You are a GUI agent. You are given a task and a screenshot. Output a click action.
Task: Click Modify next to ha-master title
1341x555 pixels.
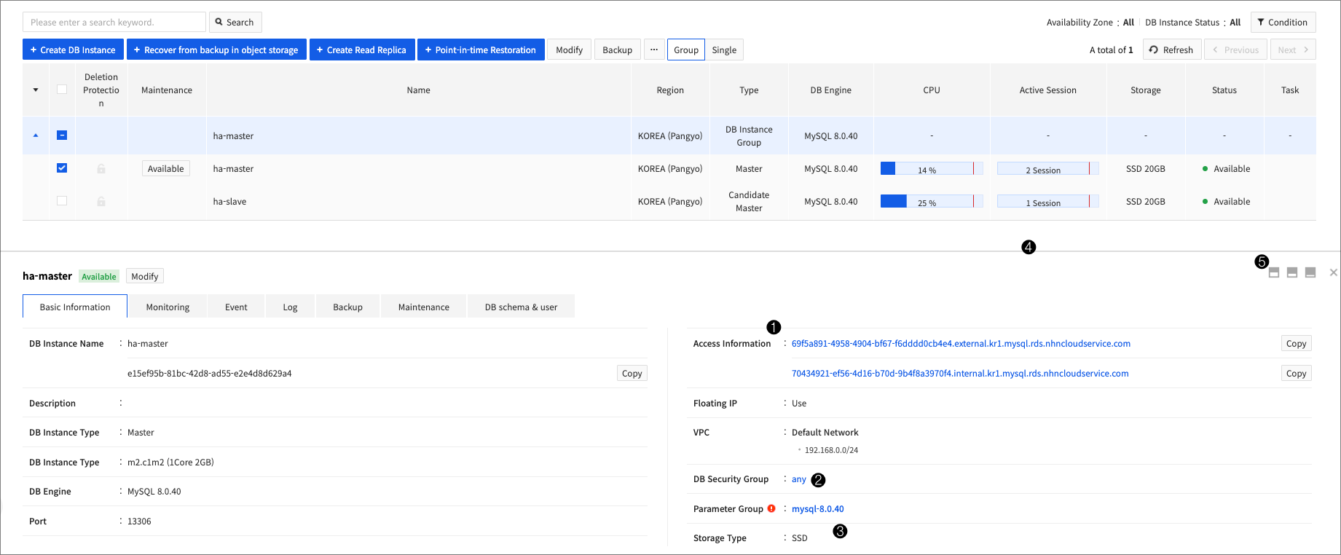(145, 276)
